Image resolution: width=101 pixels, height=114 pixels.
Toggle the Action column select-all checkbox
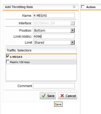pos(83,7)
